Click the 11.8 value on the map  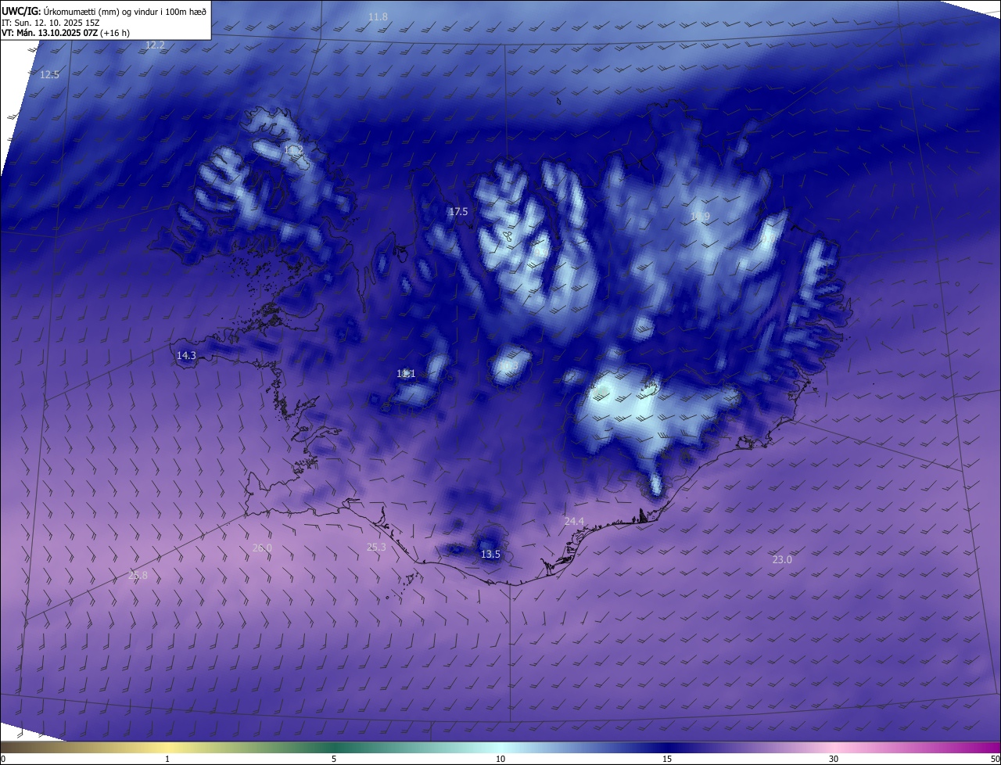pyautogui.click(x=378, y=16)
